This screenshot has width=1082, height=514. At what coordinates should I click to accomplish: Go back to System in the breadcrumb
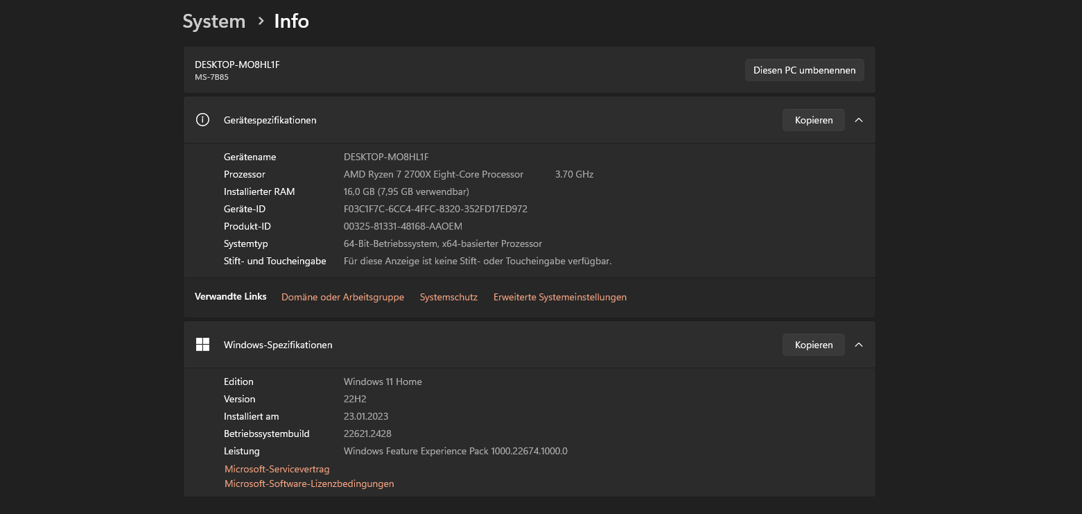click(x=213, y=22)
